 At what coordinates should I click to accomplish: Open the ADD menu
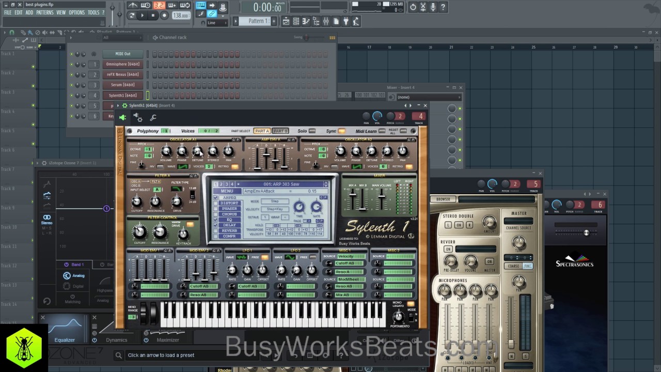click(29, 12)
